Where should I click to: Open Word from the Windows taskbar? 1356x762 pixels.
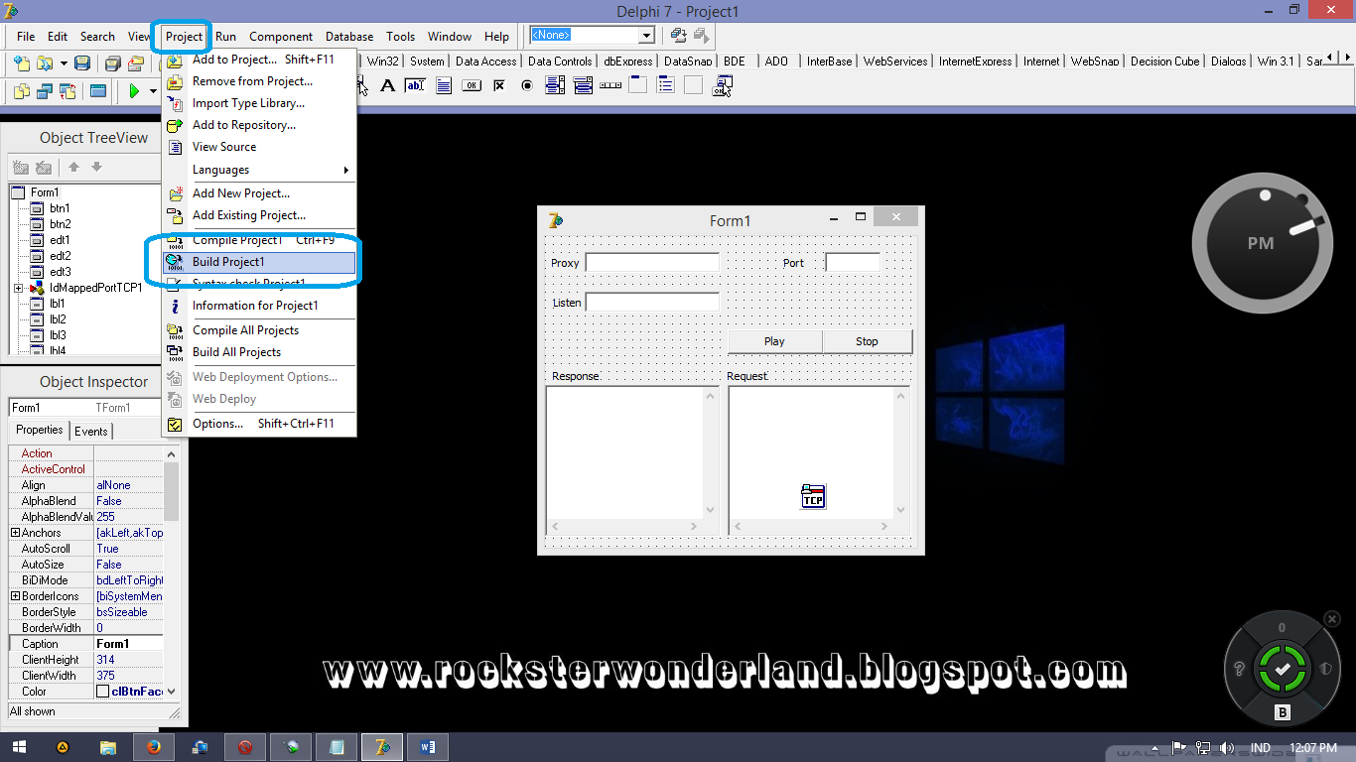coord(428,747)
